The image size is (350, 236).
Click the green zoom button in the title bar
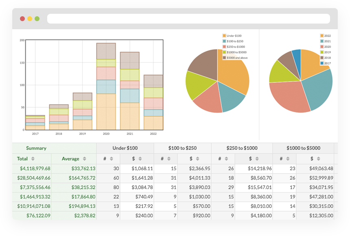point(37,19)
